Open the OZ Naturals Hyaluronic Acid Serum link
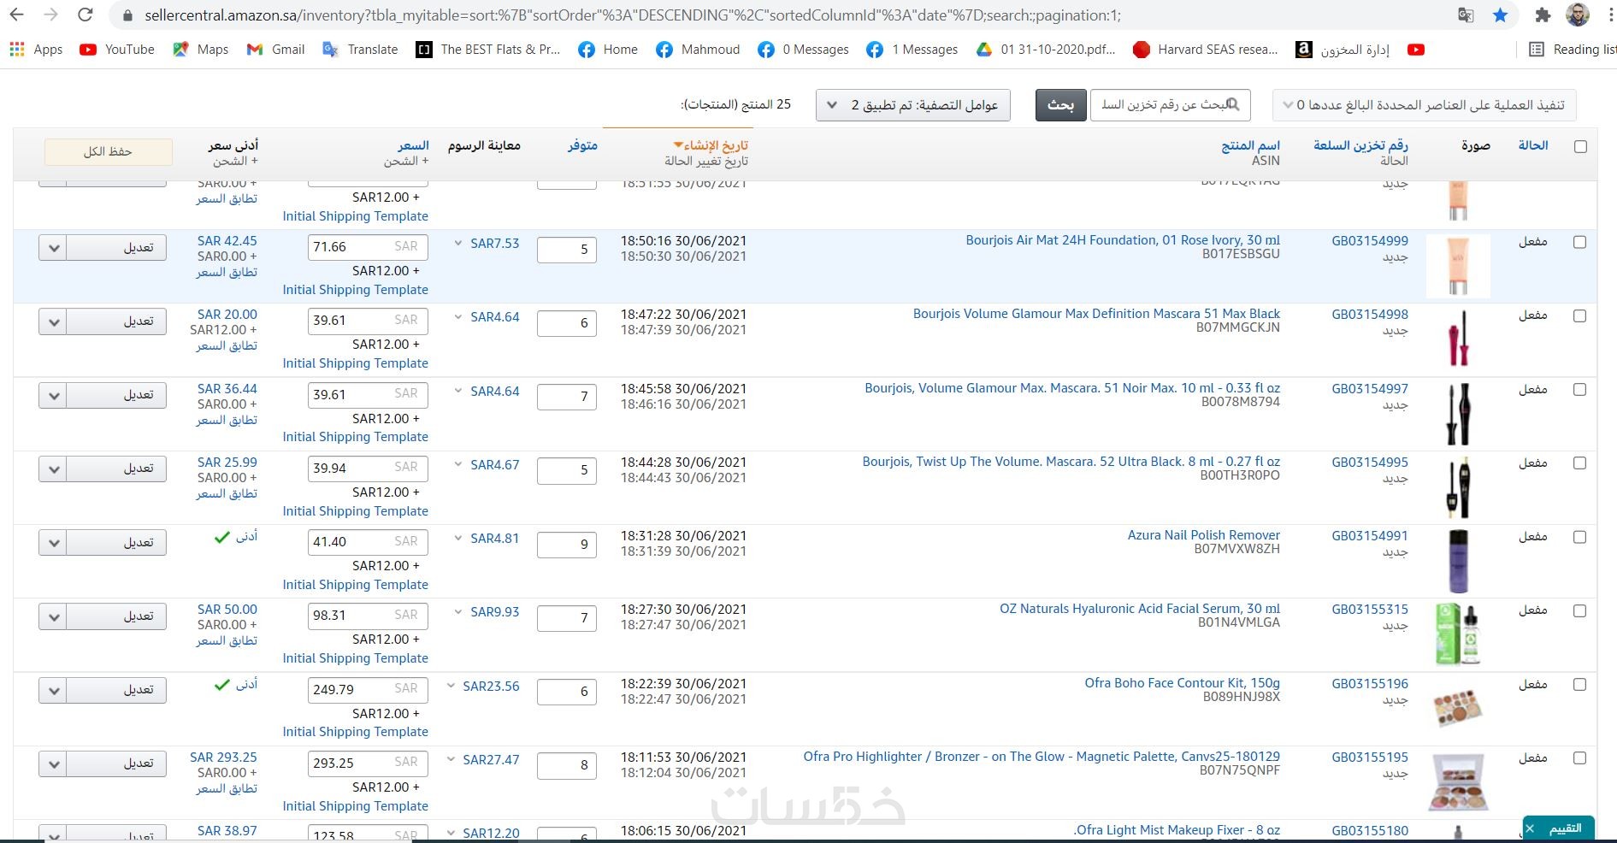This screenshot has height=843, width=1617. (1140, 609)
